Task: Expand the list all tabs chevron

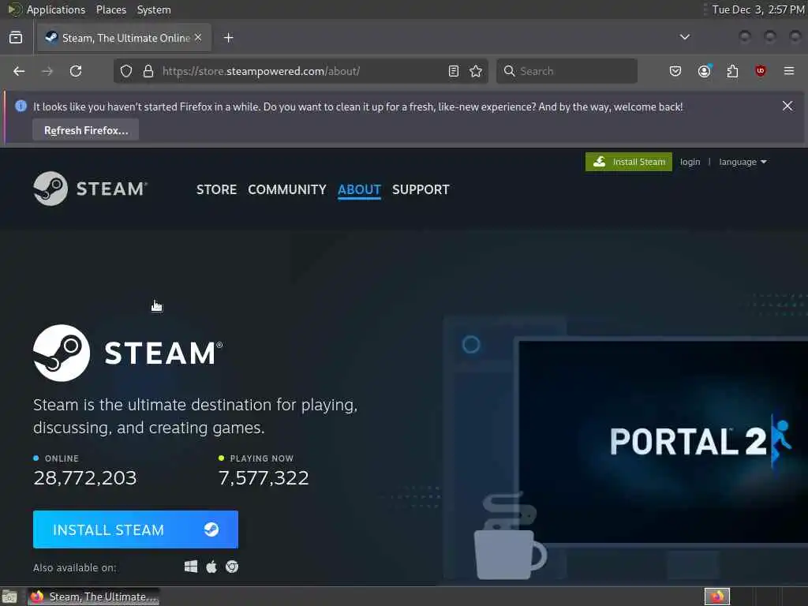Action: click(x=685, y=37)
